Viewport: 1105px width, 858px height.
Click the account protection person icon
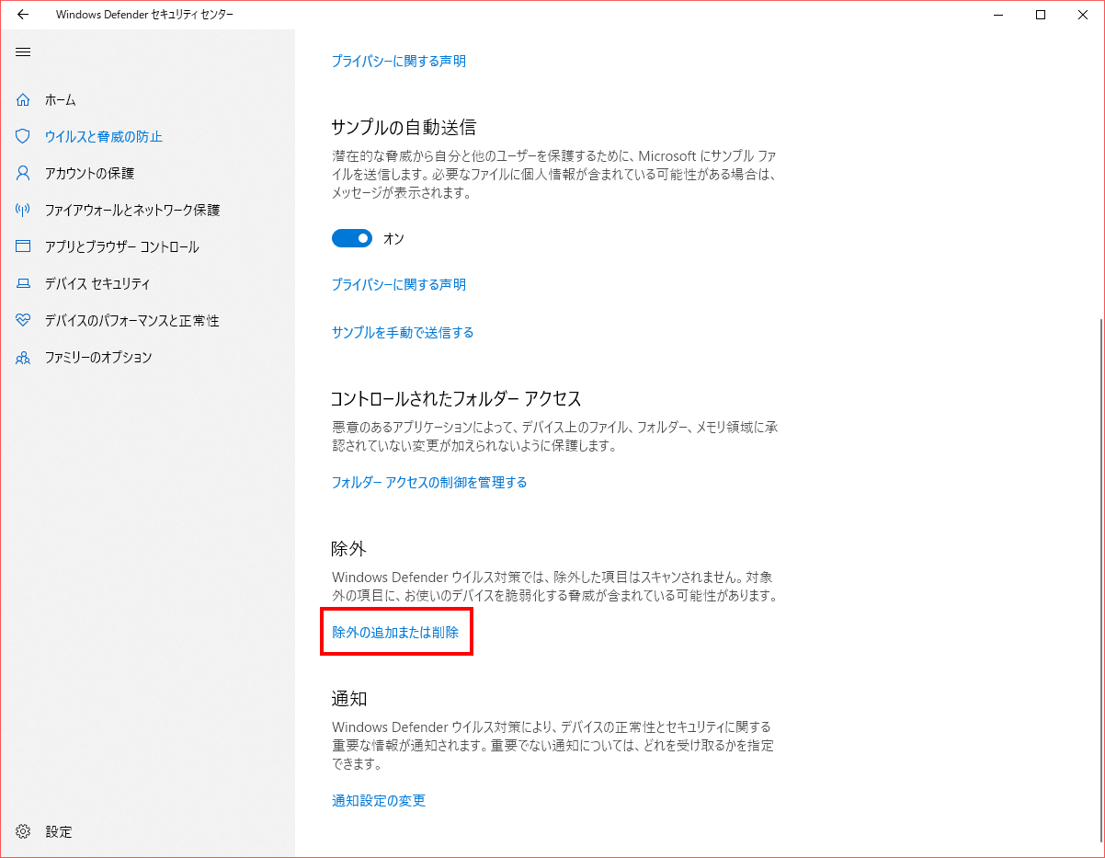pos(23,173)
